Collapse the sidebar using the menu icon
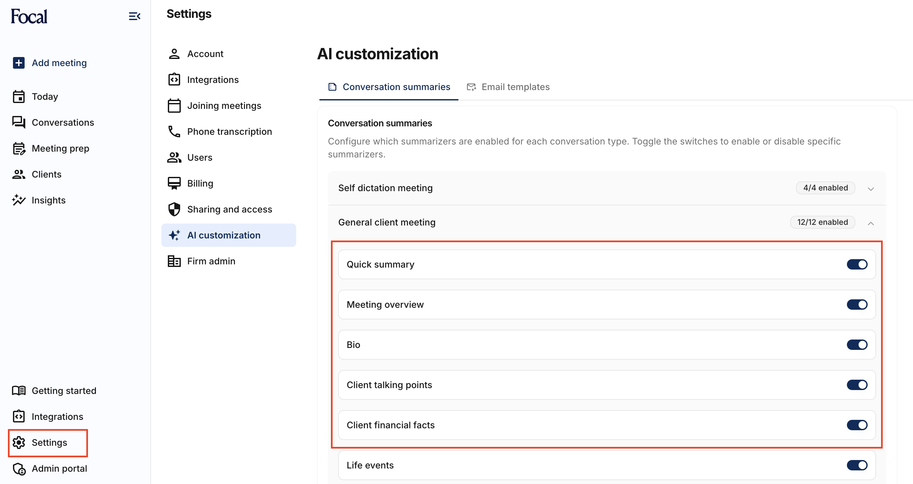This screenshot has height=484, width=913. tap(134, 16)
